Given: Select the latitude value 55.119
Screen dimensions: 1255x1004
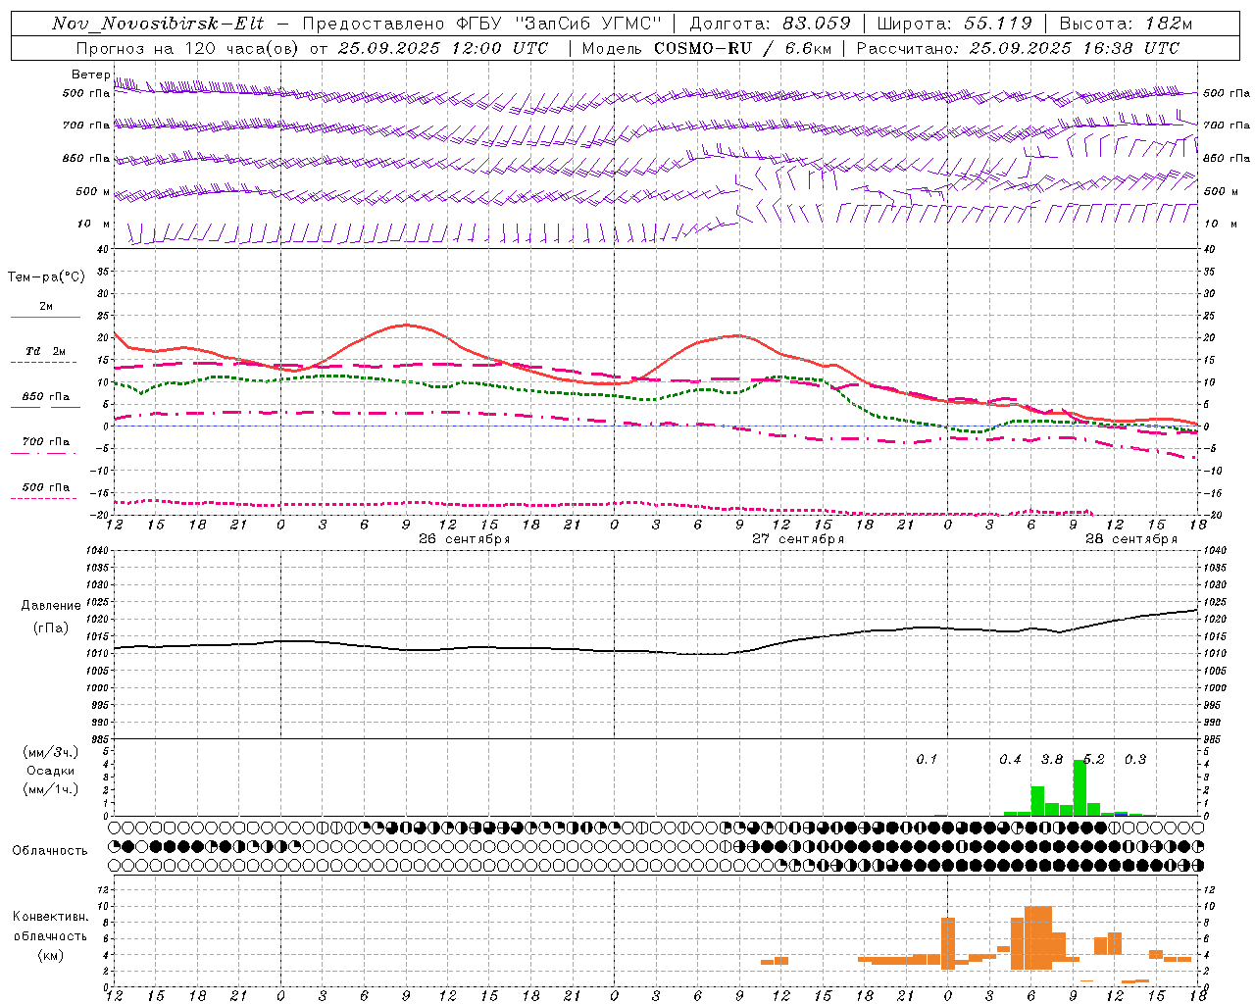Looking at the screenshot, I should point(998,24).
